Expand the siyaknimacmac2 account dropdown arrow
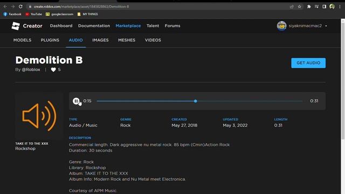 point(326,26)
